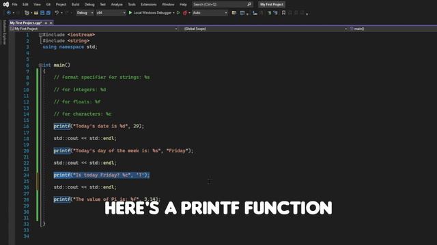437x245 pixels.
Task: Open the Build menu
Action: 75,5
